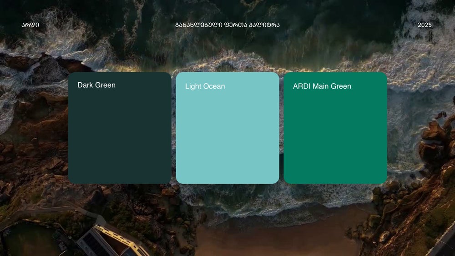Click the 'ARDI Main Green' label text
The image size is (455, 256).
[322, 86]
